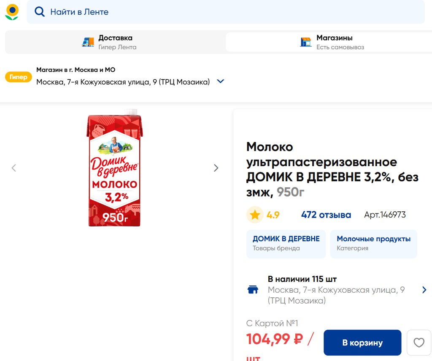432x361 pixels.
Task: Click the yellow Гипер badge
Action: tap(18, 77)
